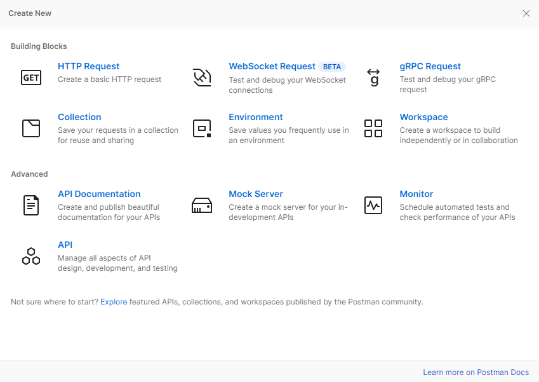Open the API Documentation title link
Screen dimensions: 539x382
(x=99, y=194)
